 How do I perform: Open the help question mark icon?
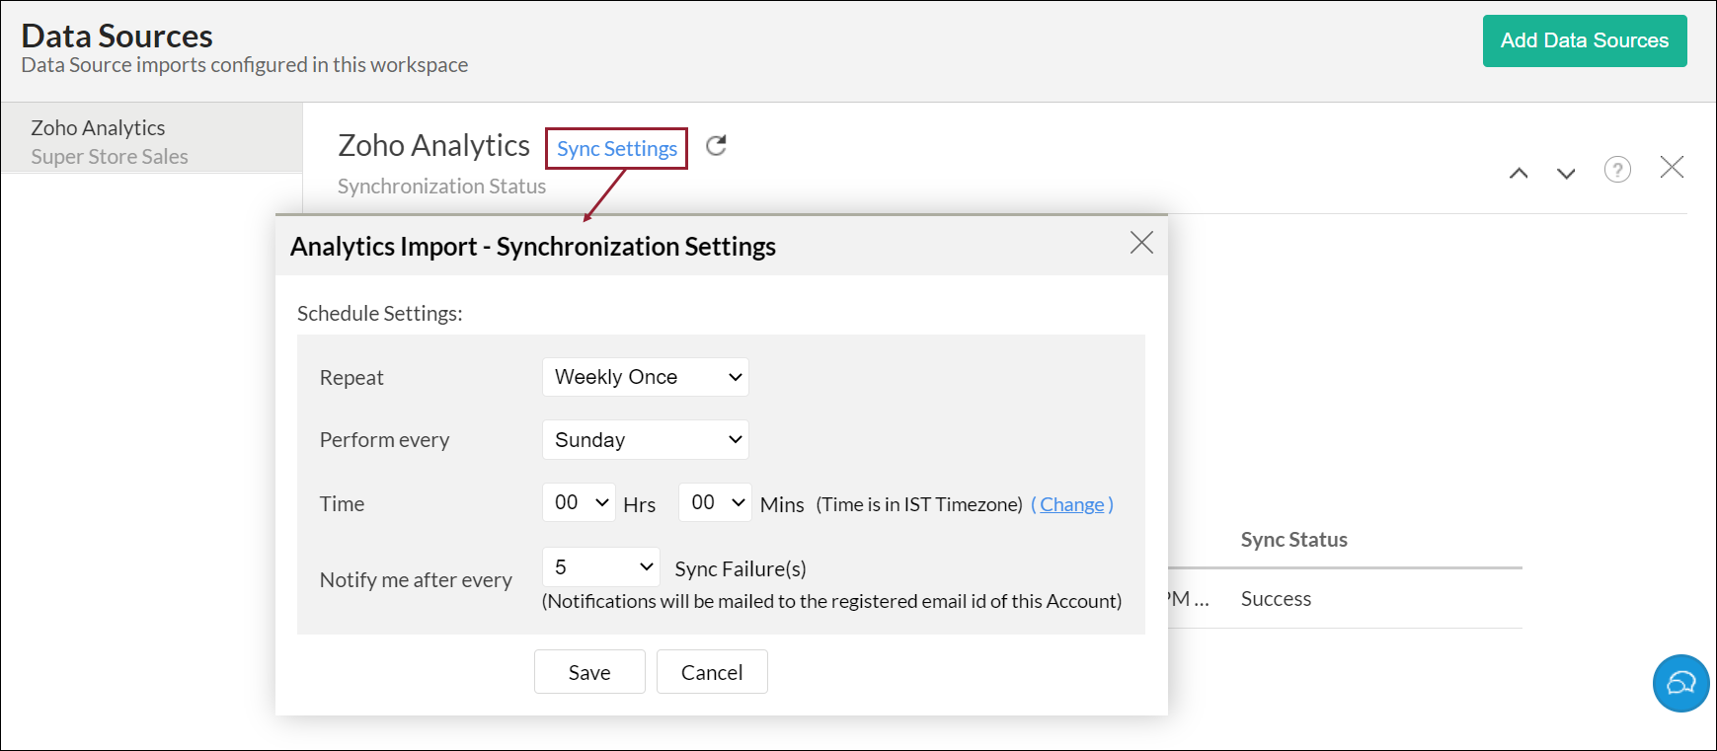point(1617,170)
